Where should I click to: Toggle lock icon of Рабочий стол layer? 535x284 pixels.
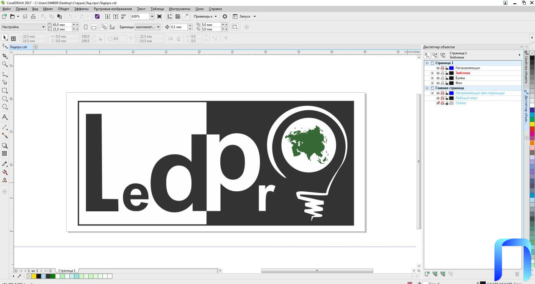click(446, 98)
